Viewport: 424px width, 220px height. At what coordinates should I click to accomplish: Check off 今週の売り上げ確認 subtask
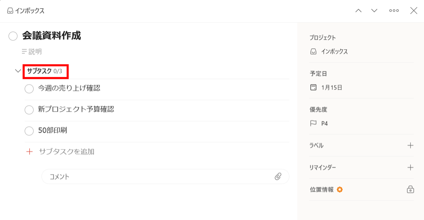(x=29, y=89)
